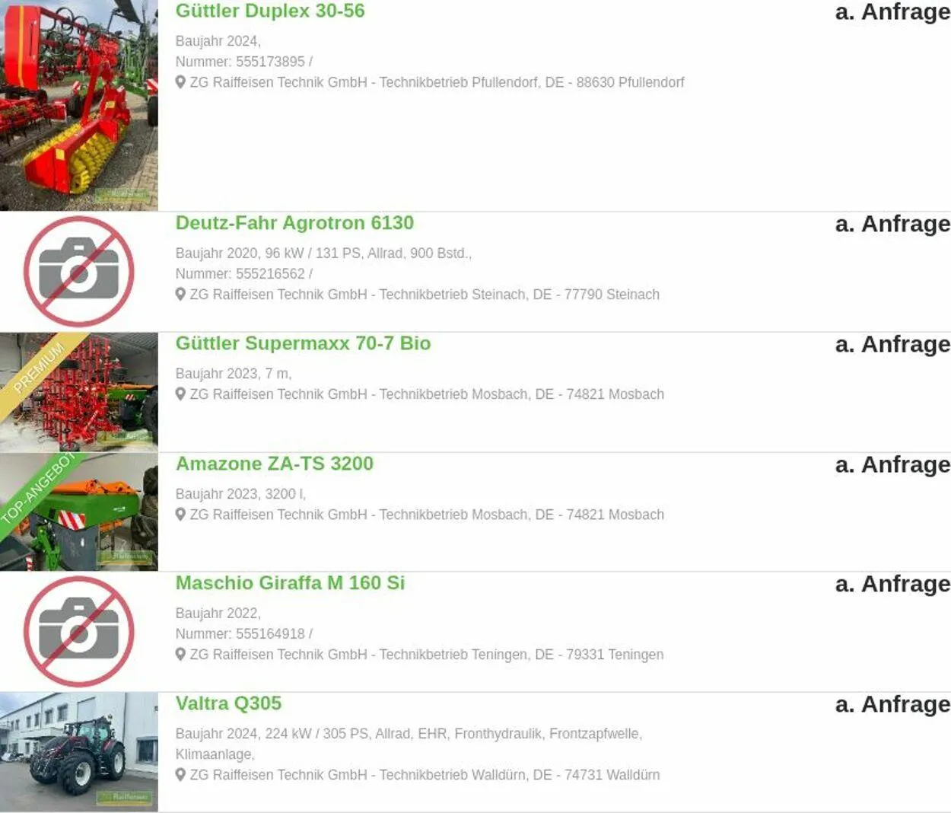Click the Güttler Duplex red machine photo
This screenshot has width=951, height=813.
pyautogui.click(x=79, y=105)
